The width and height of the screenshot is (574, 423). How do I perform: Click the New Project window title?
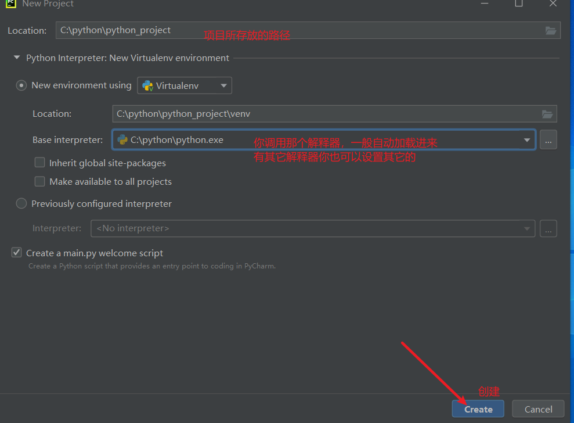tap(48, 3)
